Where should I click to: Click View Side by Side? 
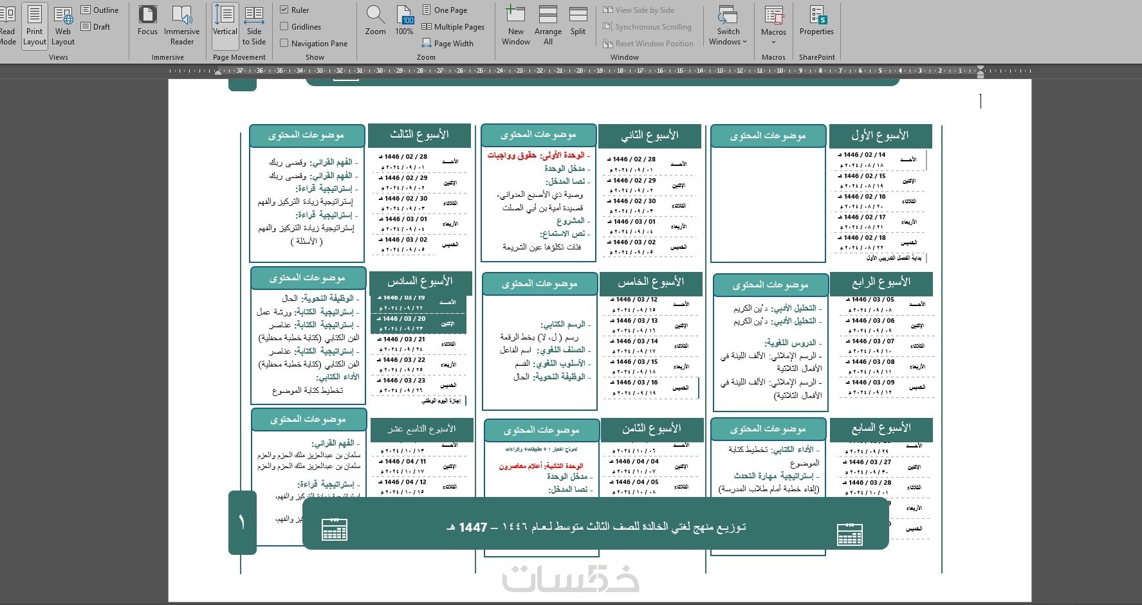[638, 10]
